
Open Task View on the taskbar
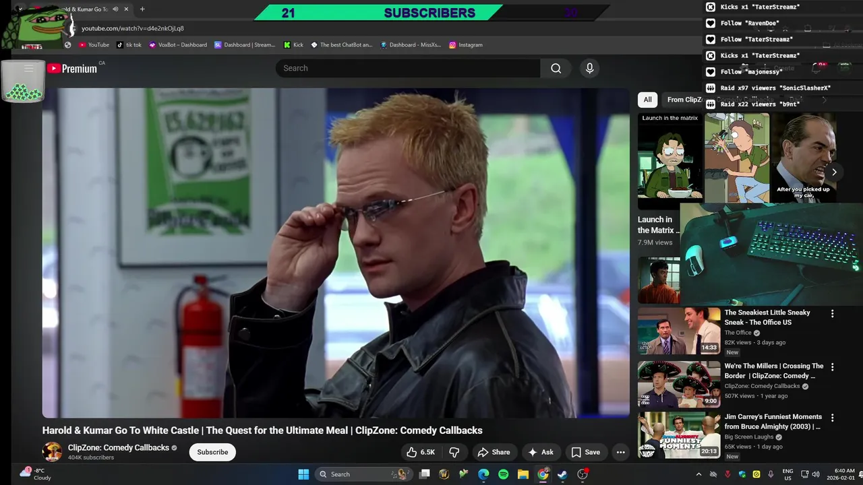click(425, 474)
